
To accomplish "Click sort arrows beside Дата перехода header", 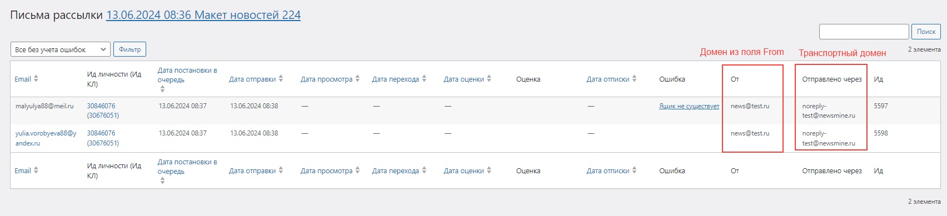I will pyautogui.click(x=424, y=79).
